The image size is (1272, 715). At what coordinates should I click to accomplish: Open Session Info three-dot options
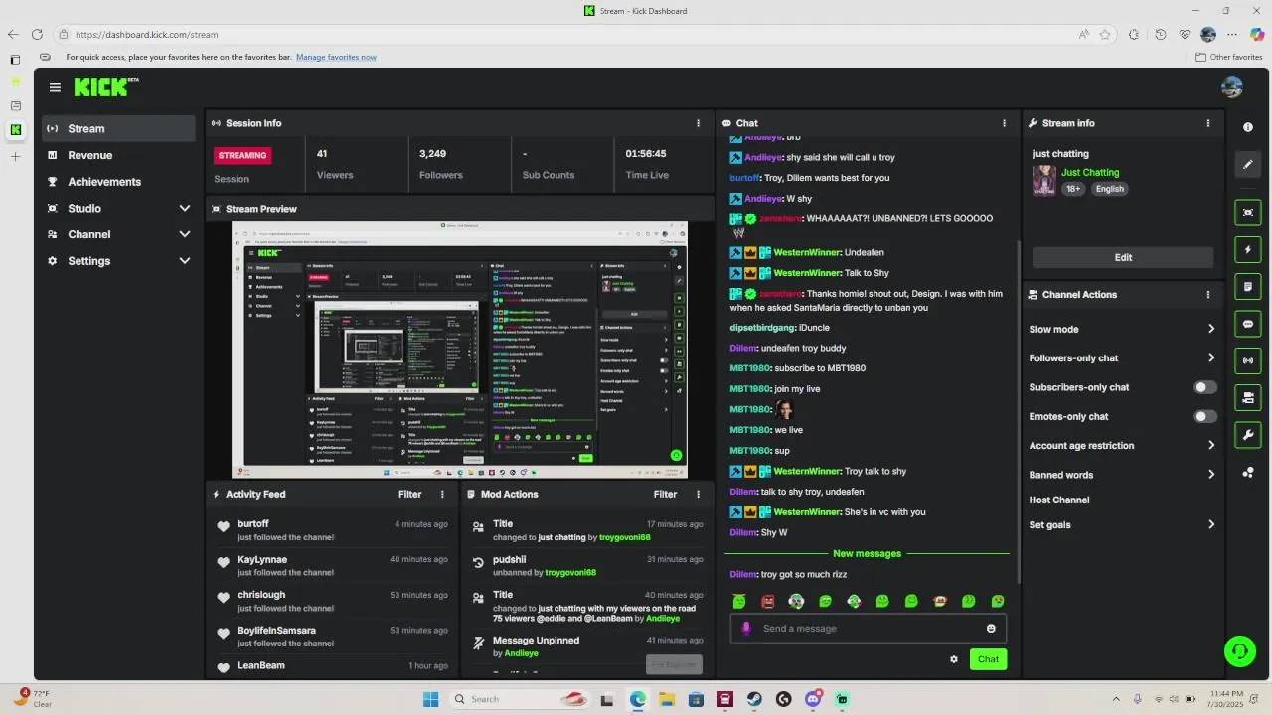698,123
